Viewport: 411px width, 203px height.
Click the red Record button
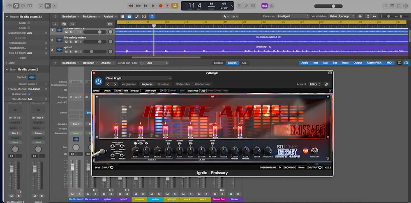[x=161, y=6]
